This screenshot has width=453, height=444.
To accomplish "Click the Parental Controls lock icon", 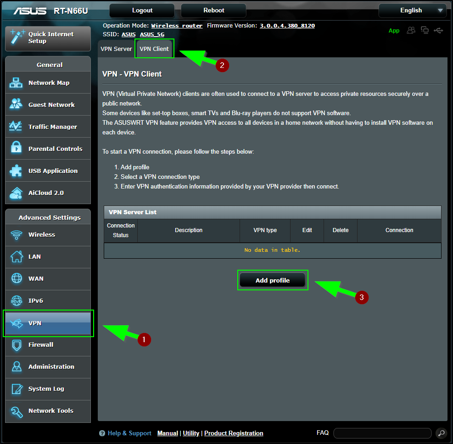I will pos(16,148).
